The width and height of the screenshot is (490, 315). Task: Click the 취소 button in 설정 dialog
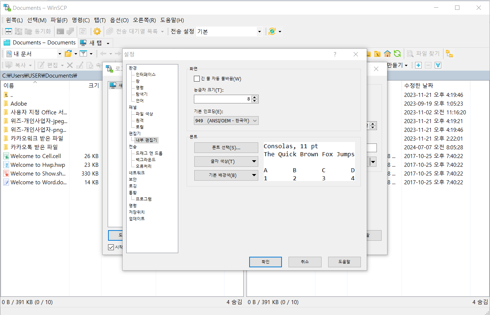tap(305, 262)
